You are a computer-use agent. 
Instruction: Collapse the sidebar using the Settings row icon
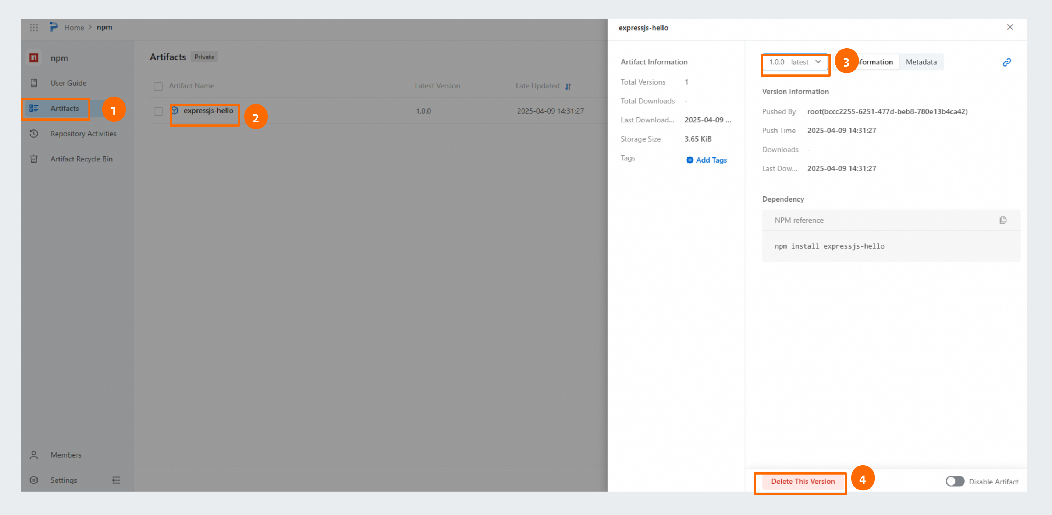(x=116, y=480)
